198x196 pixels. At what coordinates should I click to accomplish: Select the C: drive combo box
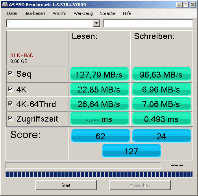53,24
